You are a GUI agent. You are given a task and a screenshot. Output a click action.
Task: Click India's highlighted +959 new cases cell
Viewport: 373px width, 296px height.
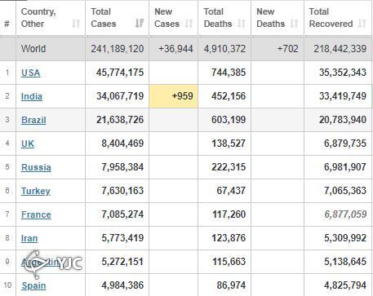[174, 96]
